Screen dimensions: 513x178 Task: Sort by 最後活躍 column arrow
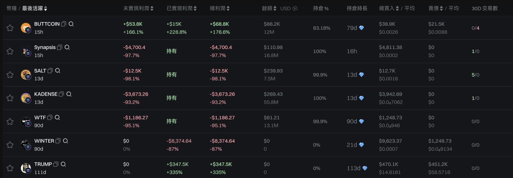[x=46, y=9]
